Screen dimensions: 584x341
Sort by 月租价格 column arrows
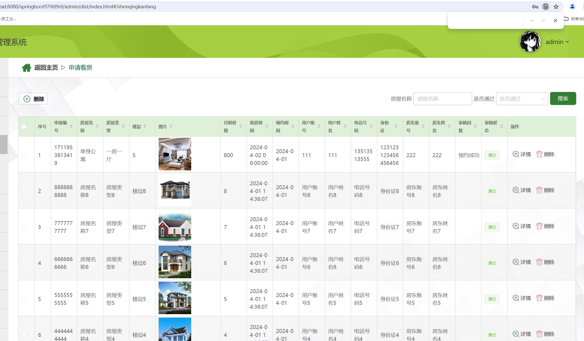(240, 126)
